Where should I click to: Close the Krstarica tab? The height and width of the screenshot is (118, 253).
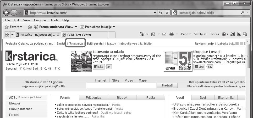tap(58, 35)
